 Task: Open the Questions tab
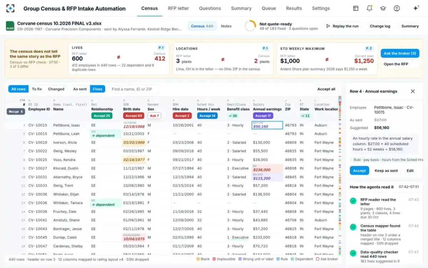[x=210, y=8]
